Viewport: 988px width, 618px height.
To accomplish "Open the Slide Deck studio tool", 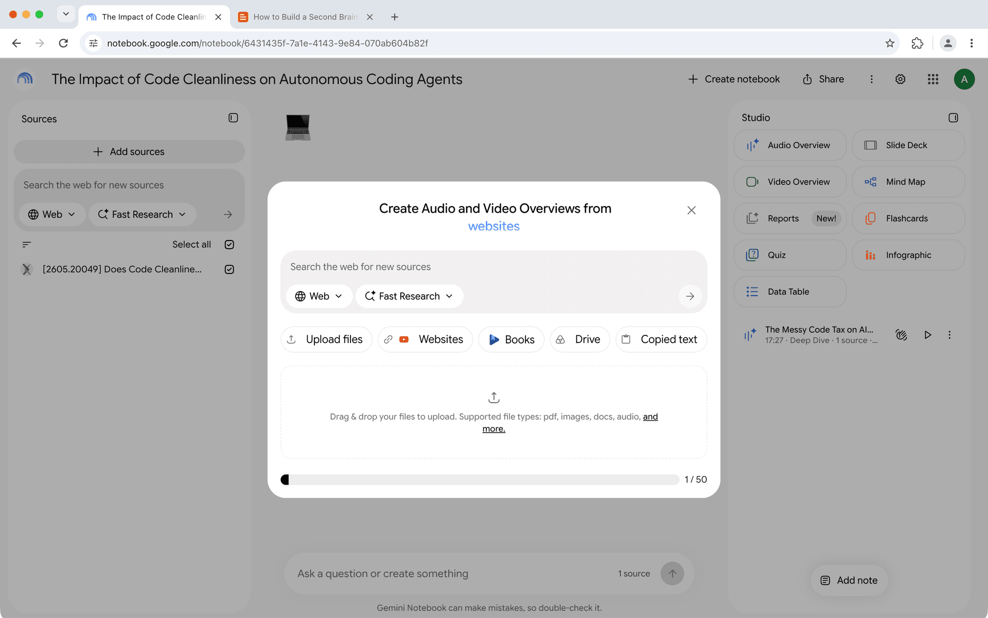I will point(908,145).
